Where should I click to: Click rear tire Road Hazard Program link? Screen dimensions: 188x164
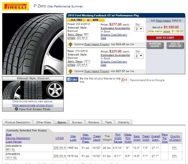97,71
